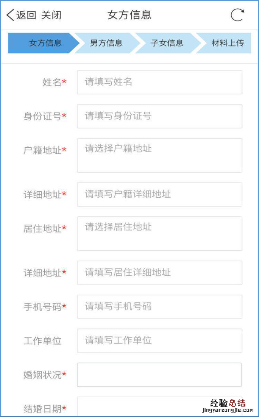This screenshot has width=259, height=417.
Task: Open the 子女信息 step tab
Action: click(x=167, y=43)
